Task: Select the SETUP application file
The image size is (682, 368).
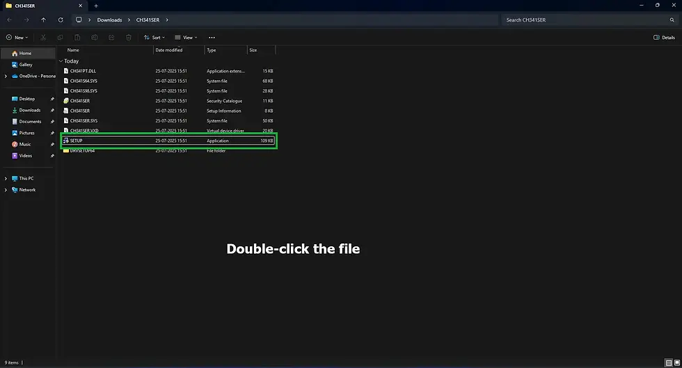Action: coord(168,141)
